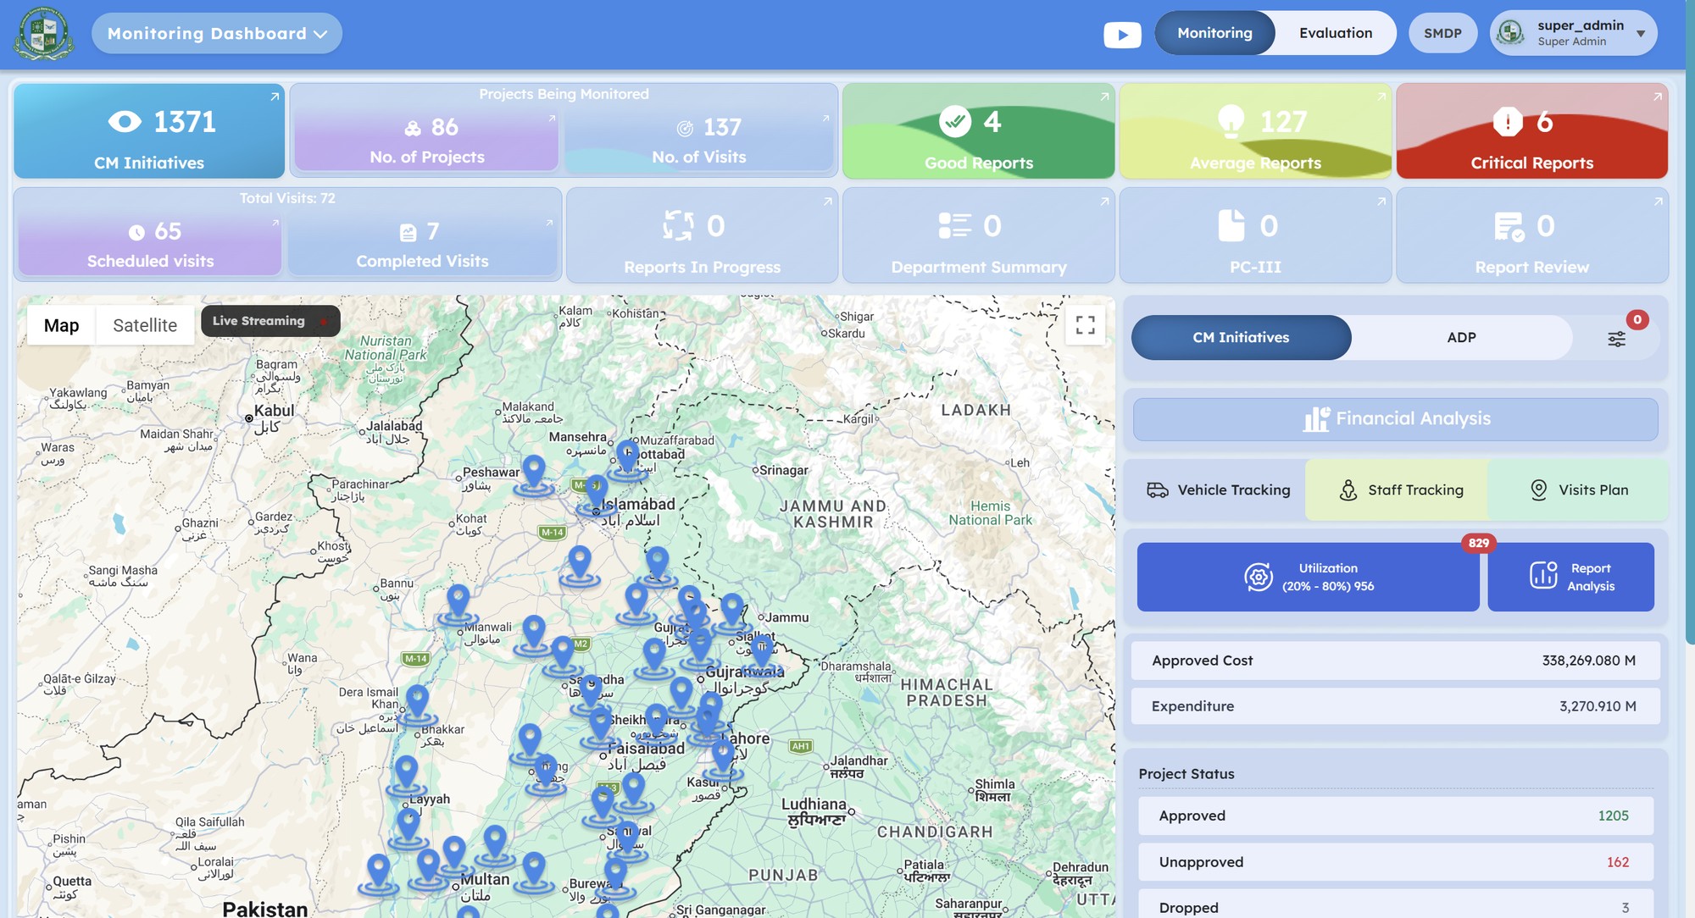Open Utilization (20% - 80%) 956 button

1308,577
